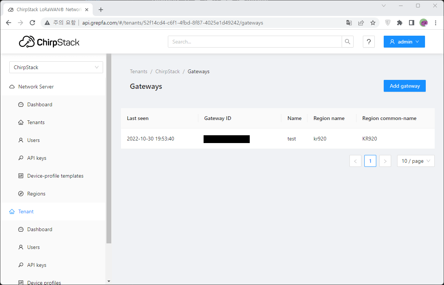Click the browser reload icon
Image resolution: width=444 pixels, height=285 pixels.
coord(32,23)
